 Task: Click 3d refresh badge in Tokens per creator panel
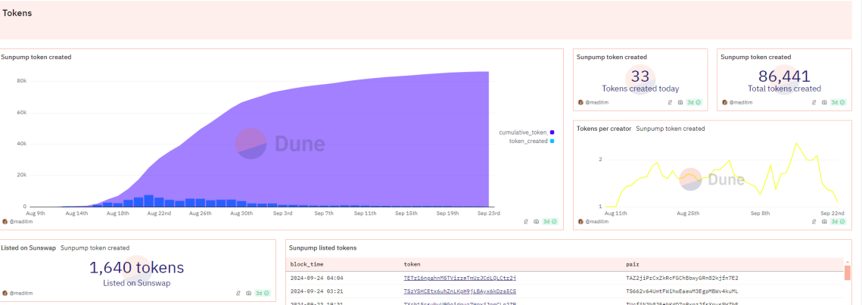[839, 222]
